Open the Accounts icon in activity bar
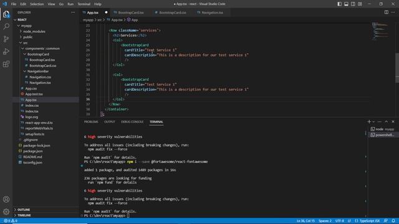 point(6,199)
